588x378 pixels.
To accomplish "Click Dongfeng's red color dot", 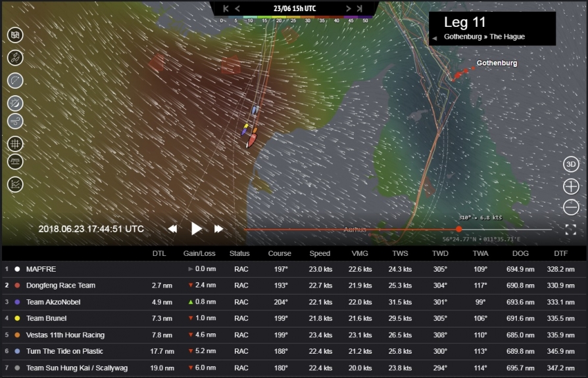I will click(x=17, y=285).
